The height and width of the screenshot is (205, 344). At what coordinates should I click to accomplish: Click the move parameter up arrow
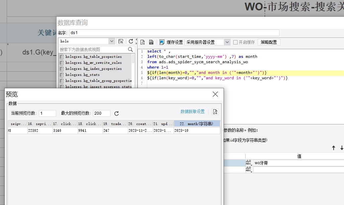(x=334, y=148)
